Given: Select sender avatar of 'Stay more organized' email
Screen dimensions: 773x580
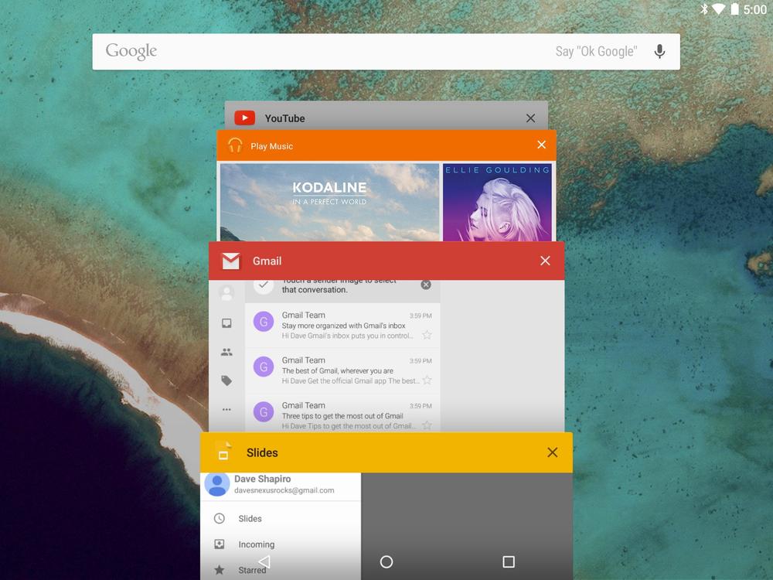Looking at the screenshot, I should (x=264, y=322).
